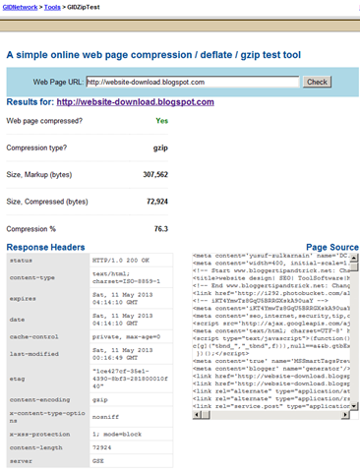Viewport: 360px width, 472px height.
Task: Click the 'date' header name cell
Action: point(48,320)
